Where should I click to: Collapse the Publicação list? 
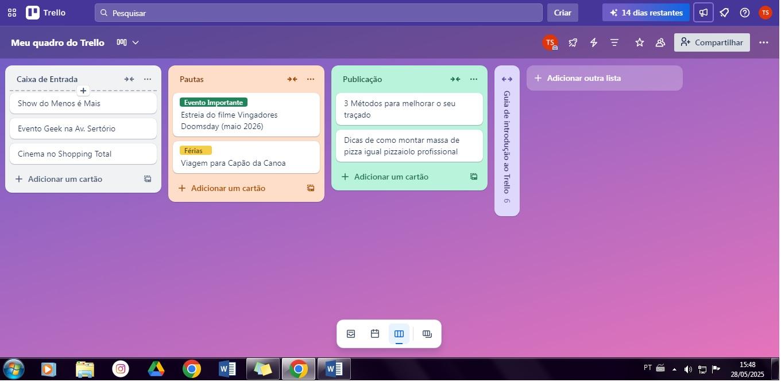click(x=455, y=79)
